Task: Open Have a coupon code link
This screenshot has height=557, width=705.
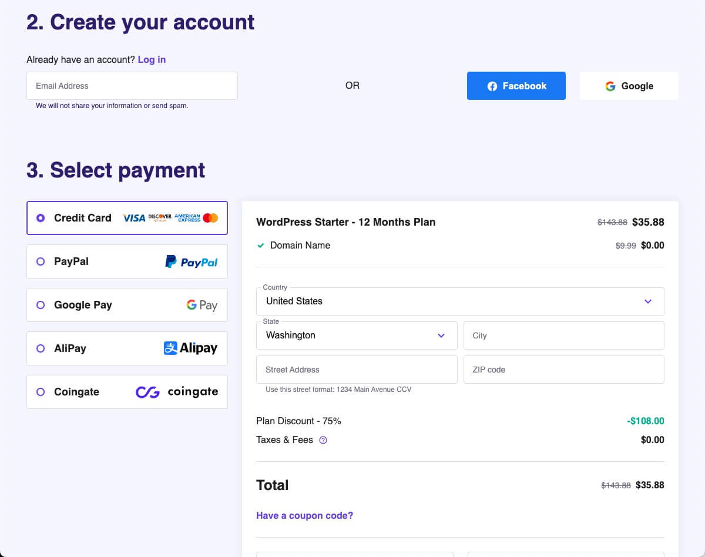Action: (x=304, y=516)
